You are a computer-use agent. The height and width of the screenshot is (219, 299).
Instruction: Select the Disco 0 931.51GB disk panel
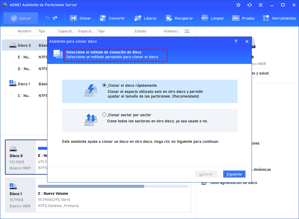point(20,157)
